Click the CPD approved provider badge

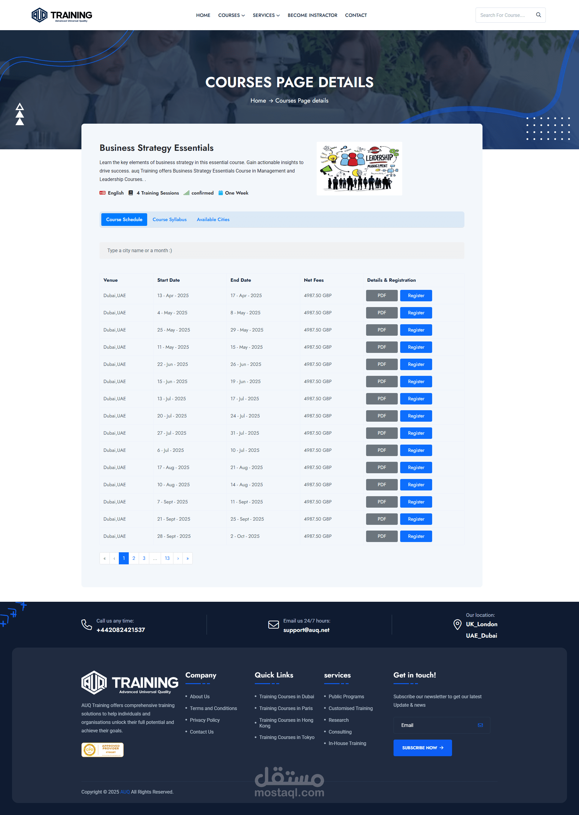(102, 750)
